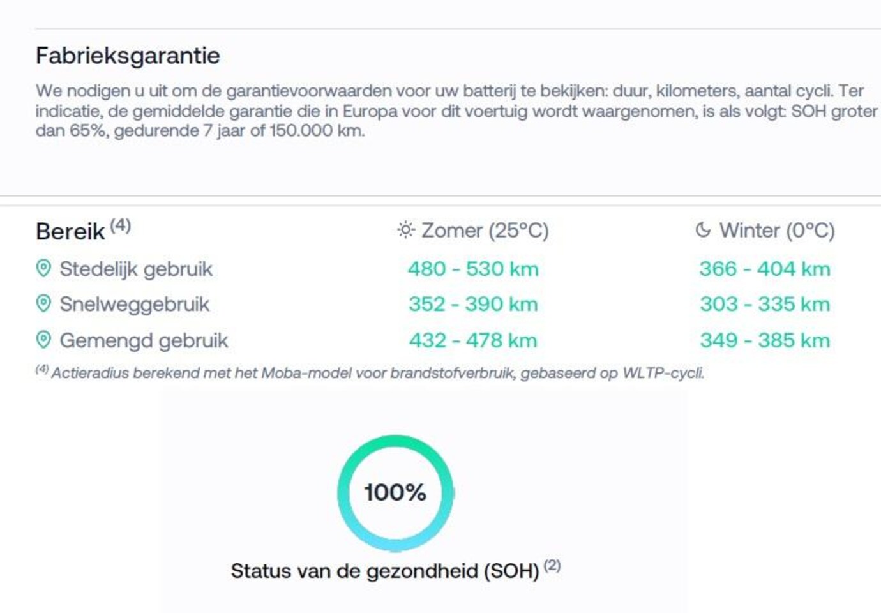Click summer highway range 352 - 390 km
The image size is (881, 613).
click(x=473, y=304)
